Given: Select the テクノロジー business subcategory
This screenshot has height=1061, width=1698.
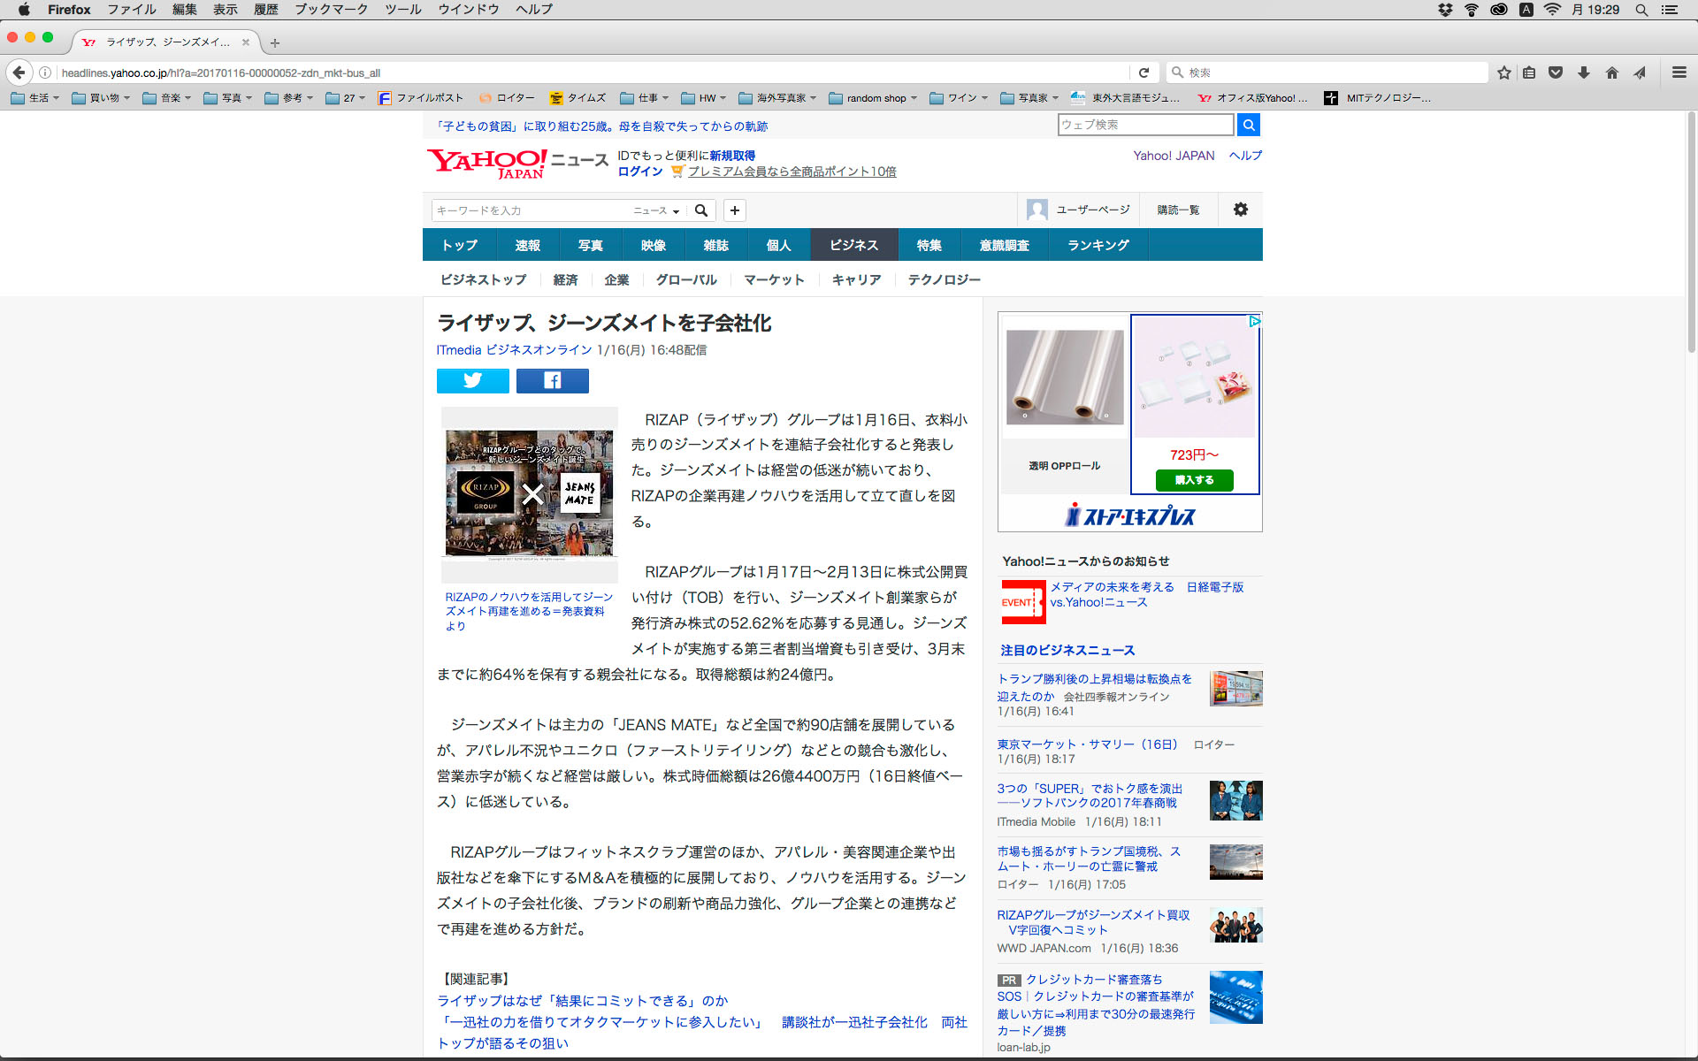Looking at the screenshot, I should point(944,279).
